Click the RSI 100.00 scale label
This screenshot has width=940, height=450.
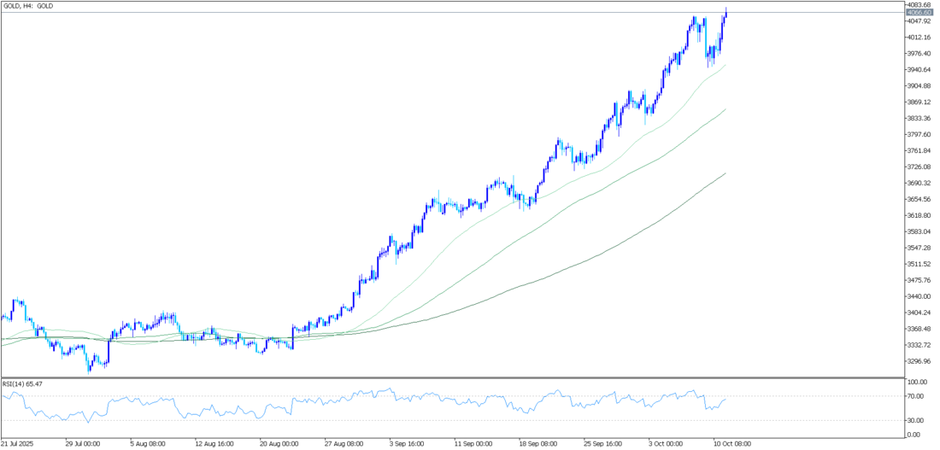coord(918,383)
